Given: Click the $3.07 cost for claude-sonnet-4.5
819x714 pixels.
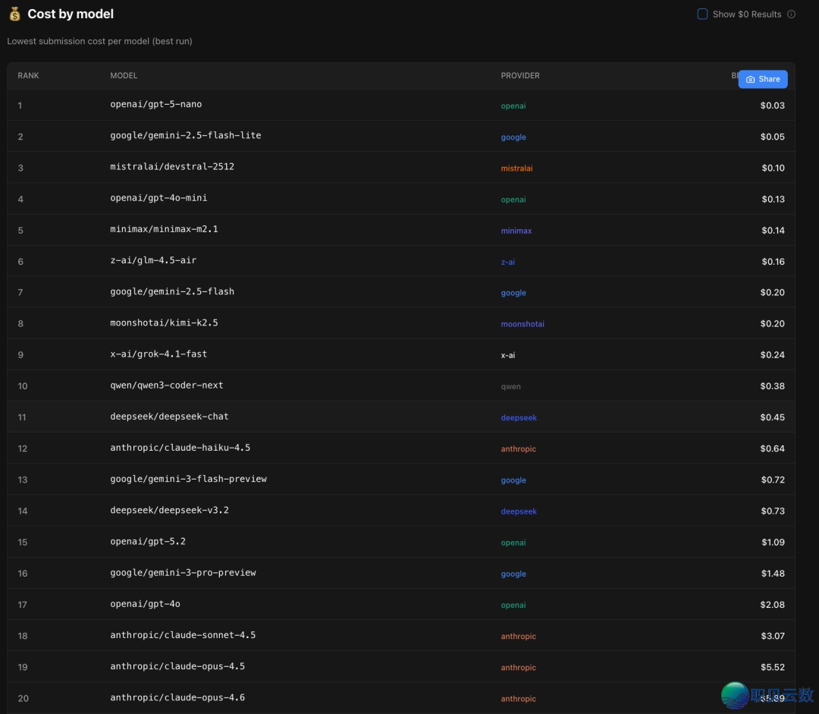Looking at the screenshot, I should click(x=773, y=636).
